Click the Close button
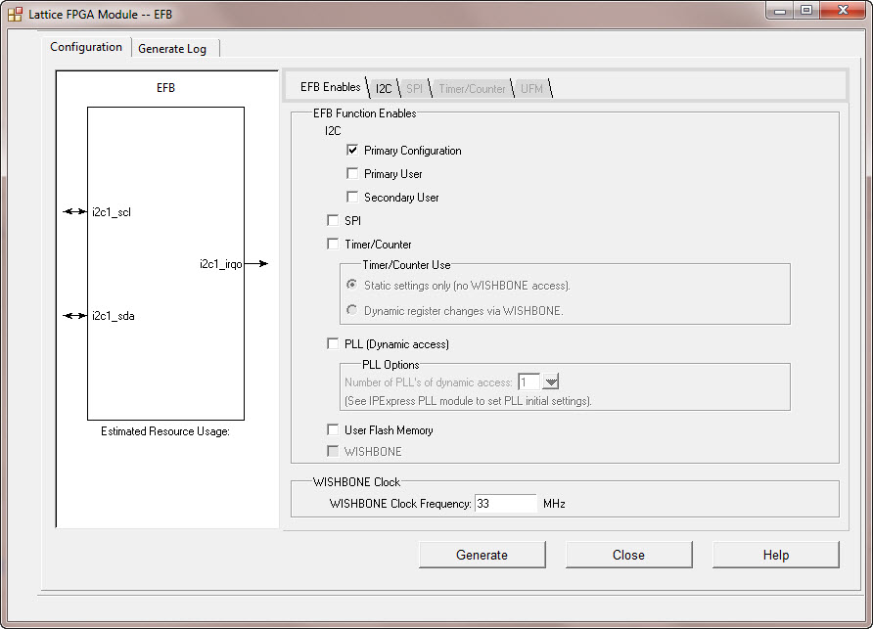The height and width of the screenshot is (629, 873). [x=628, y=555]
